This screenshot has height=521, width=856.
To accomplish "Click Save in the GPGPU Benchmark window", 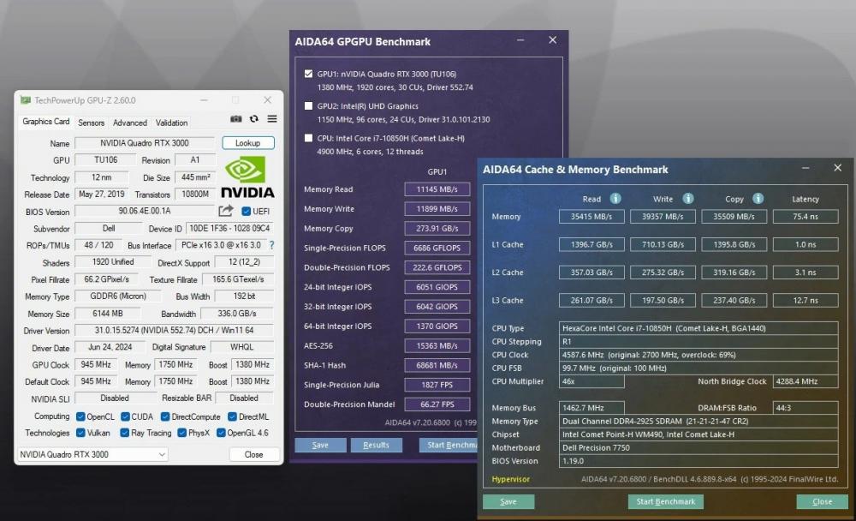I will point(320,445).
